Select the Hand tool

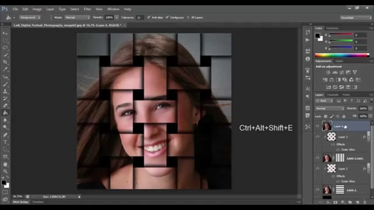click(5, 164)
